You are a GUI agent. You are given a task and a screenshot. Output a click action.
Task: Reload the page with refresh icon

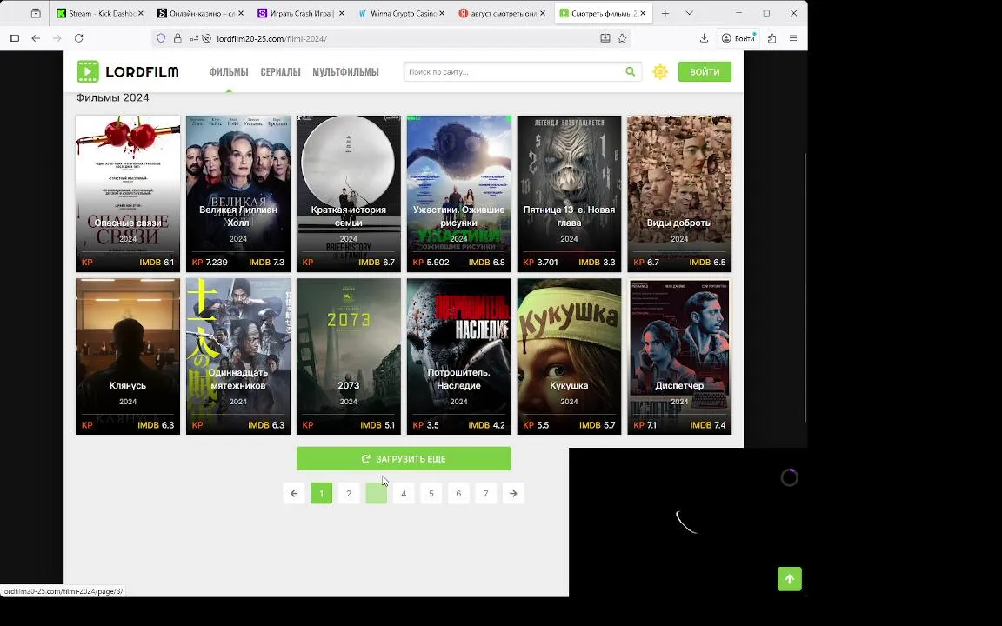tap(78, 38)
